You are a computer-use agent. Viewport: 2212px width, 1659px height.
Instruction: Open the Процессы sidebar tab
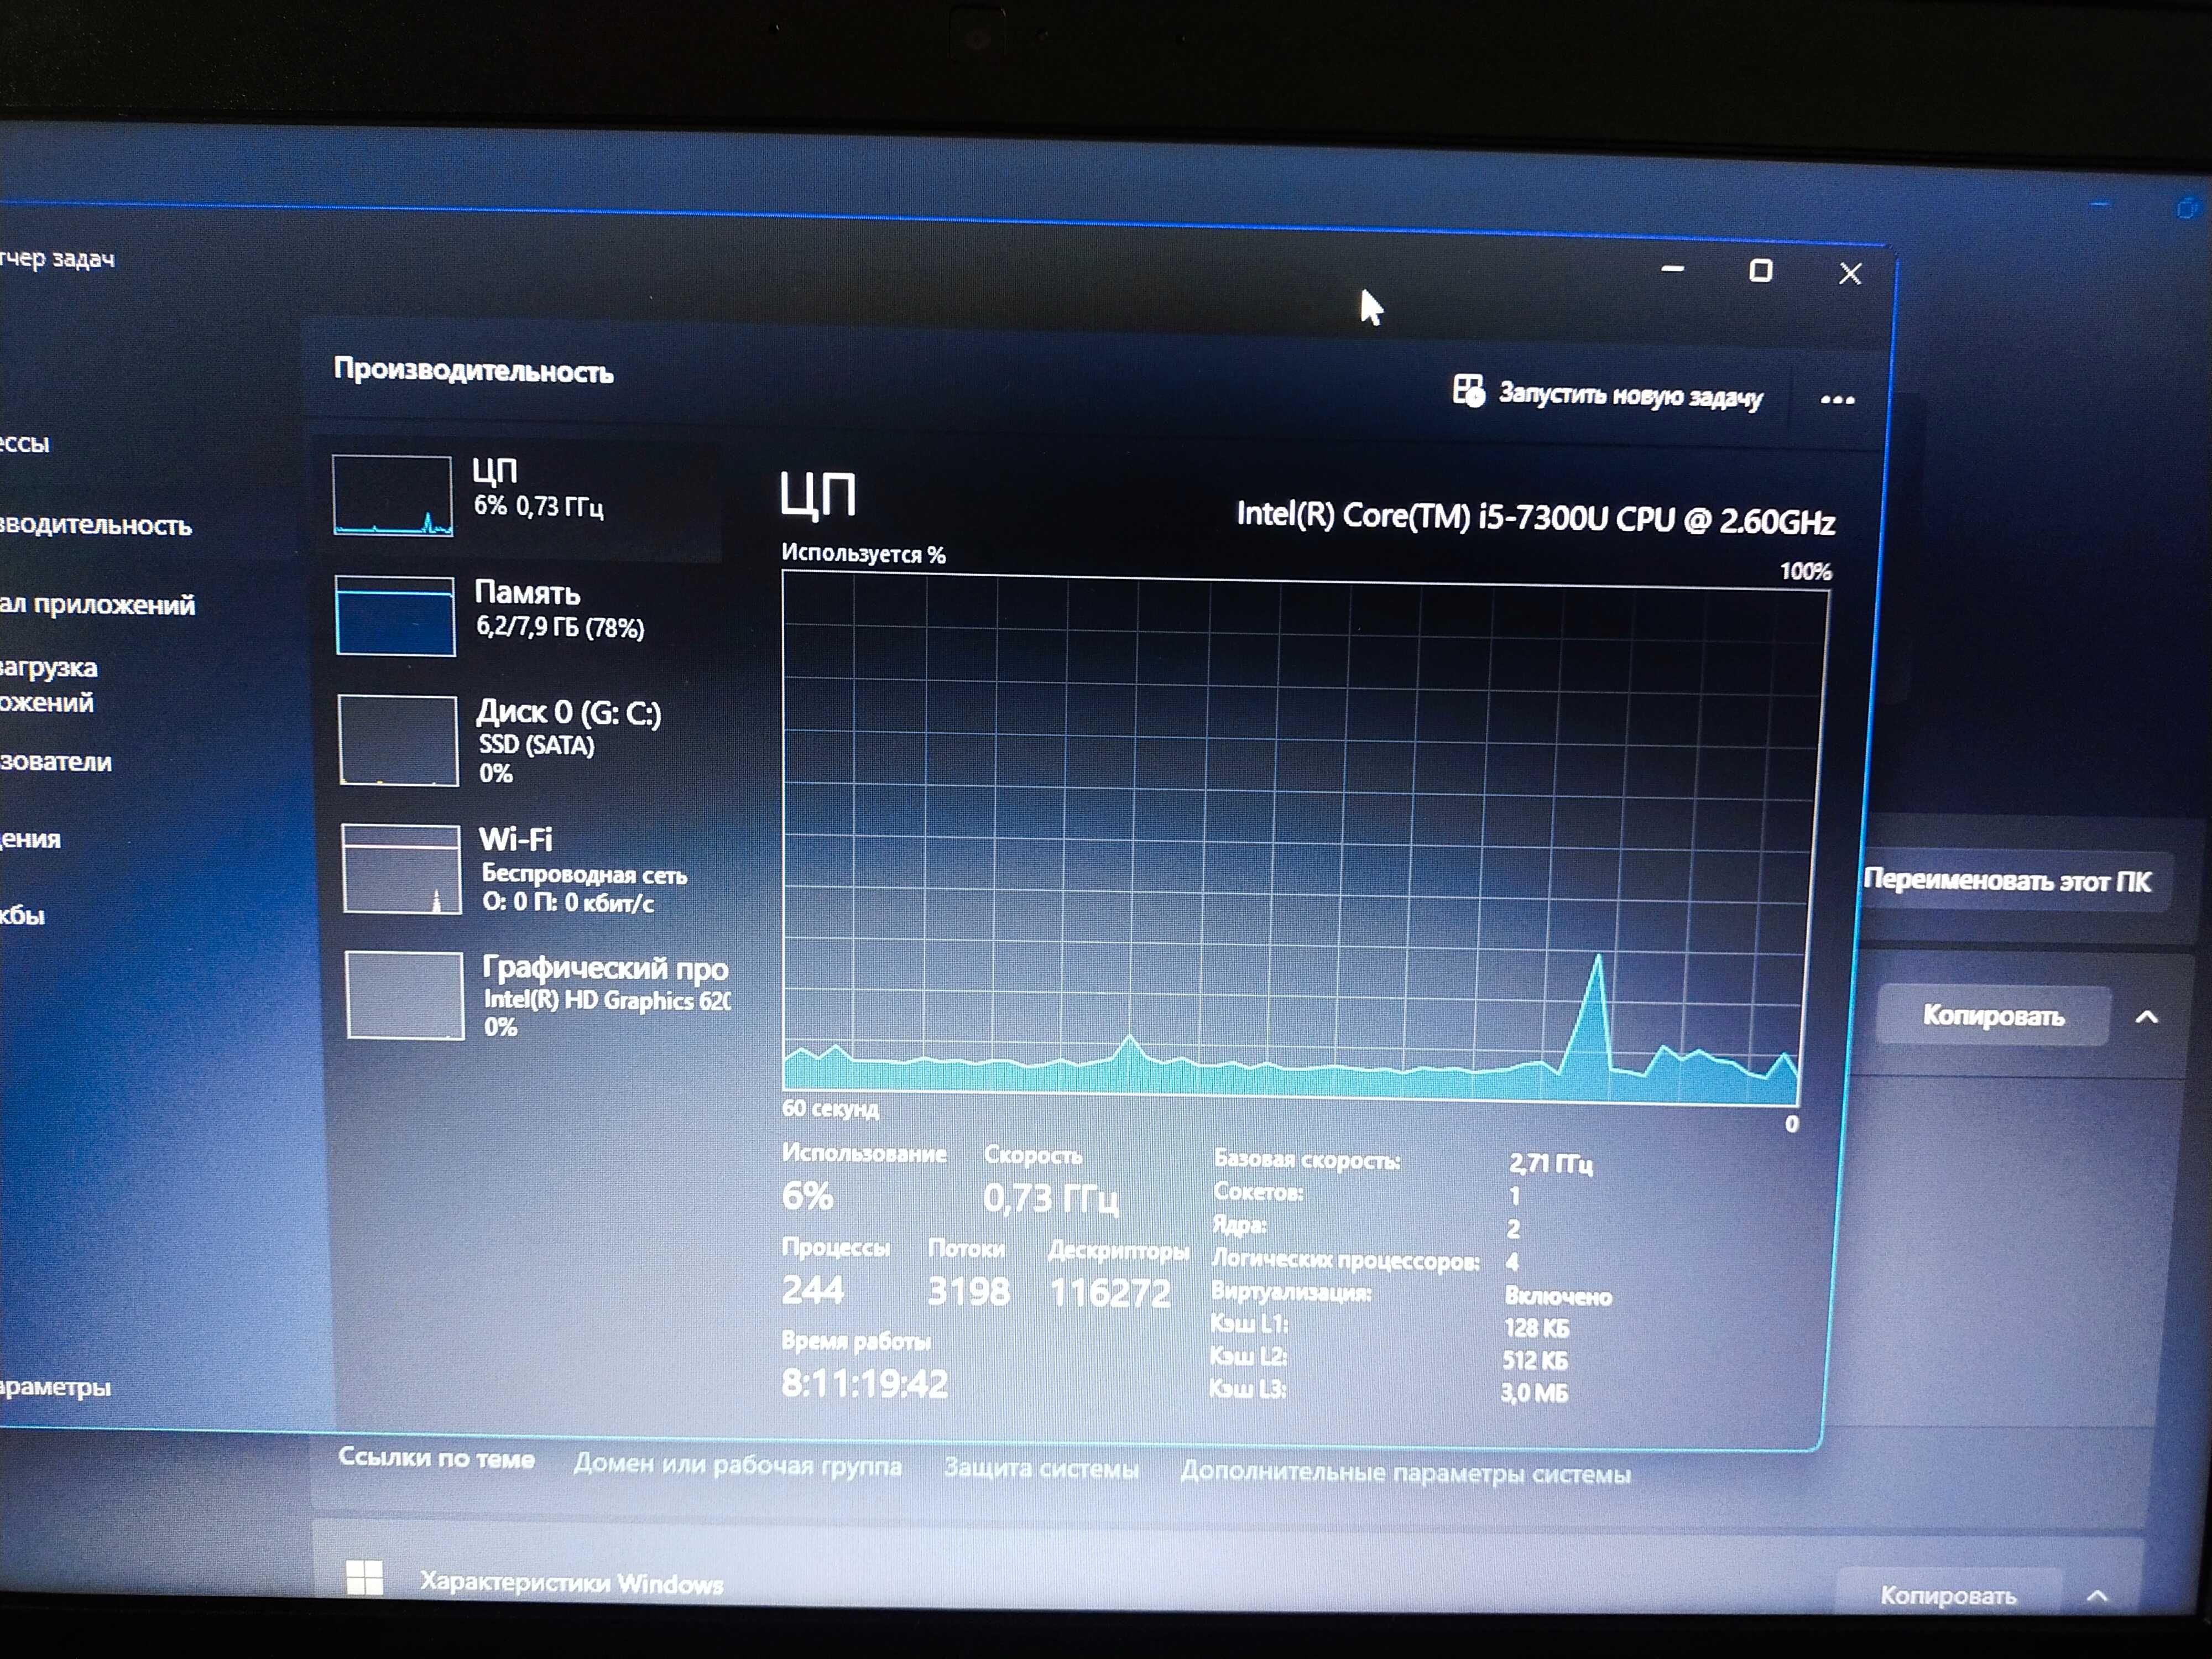24,443
